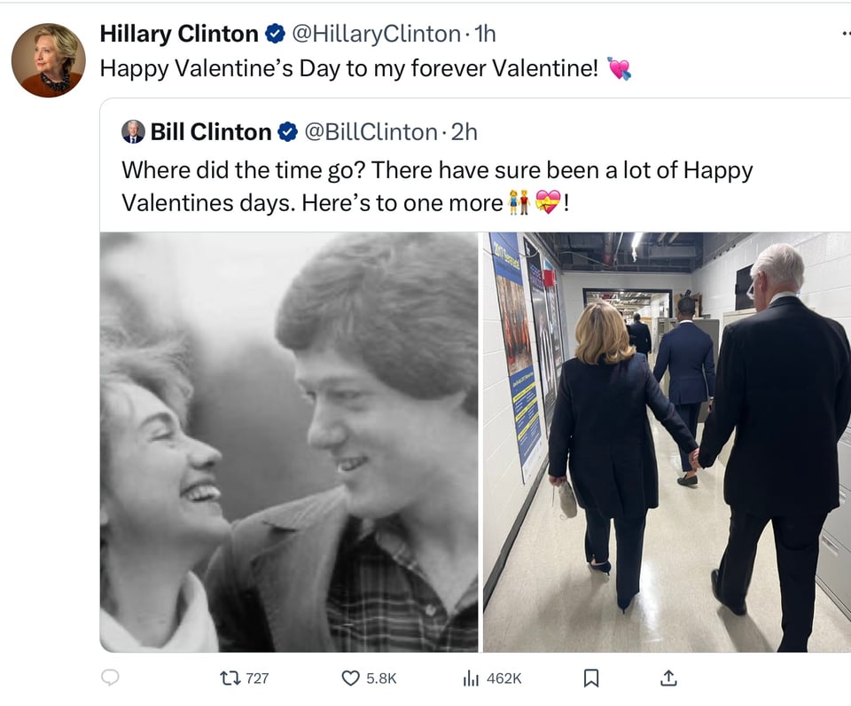
Task: Like the tweet with 5.8K likes
Action: click(x=350, y=678)
